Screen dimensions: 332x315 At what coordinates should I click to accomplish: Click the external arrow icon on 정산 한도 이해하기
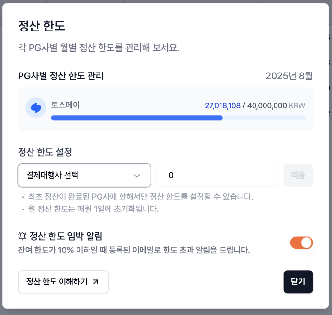(x=96, y=282)
